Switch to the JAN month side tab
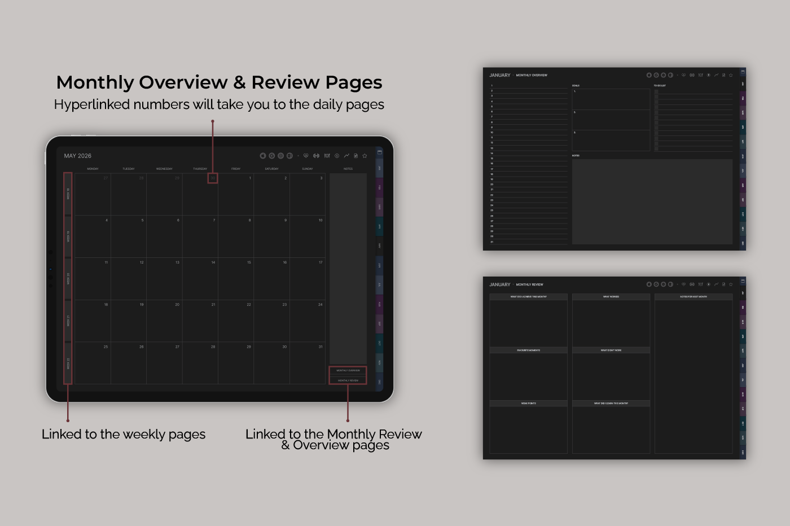 point(380,168)
